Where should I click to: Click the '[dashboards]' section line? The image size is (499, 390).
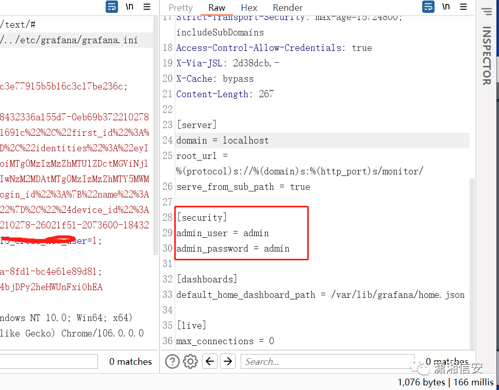207,279
